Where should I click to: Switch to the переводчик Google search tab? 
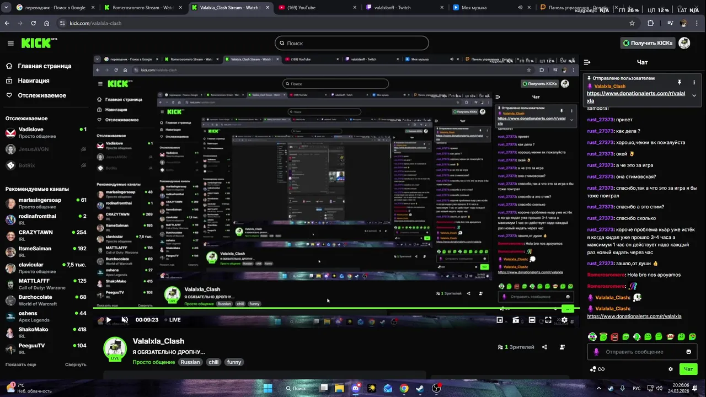[x=55, y=8]
